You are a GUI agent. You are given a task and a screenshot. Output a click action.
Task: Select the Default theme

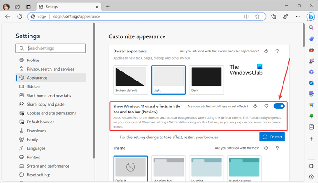(131, 168)
